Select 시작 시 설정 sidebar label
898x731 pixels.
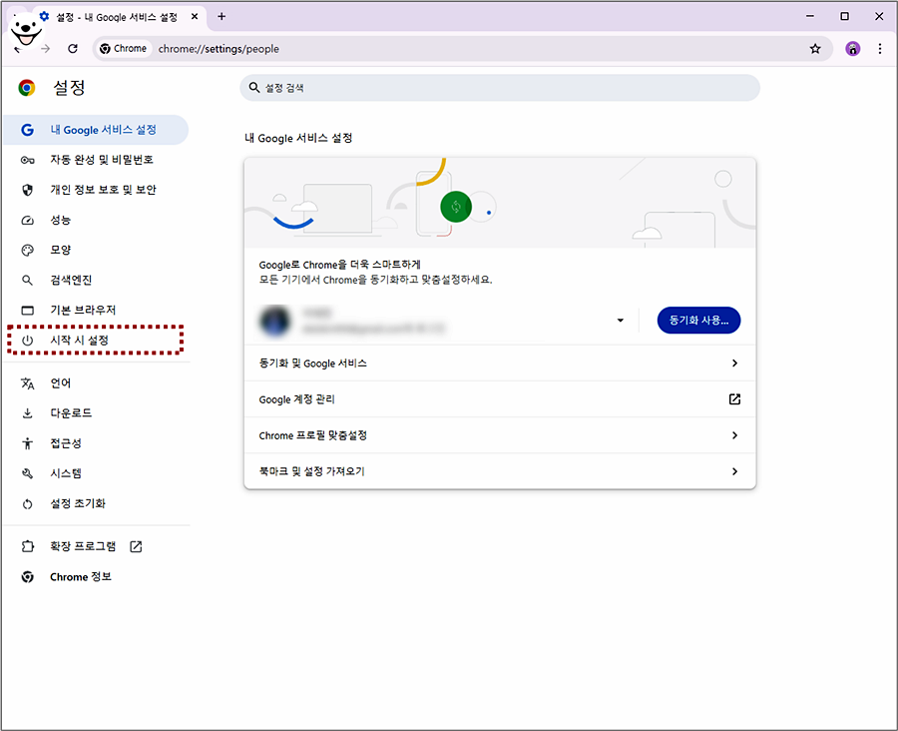tap(79, 341)
